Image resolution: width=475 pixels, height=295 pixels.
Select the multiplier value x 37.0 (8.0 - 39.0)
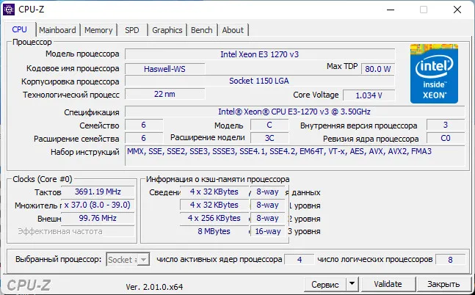[98, 205]
